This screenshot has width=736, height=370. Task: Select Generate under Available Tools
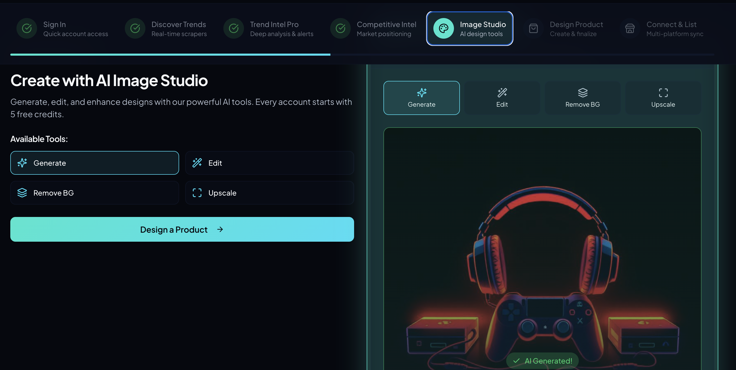coord(94,163)
